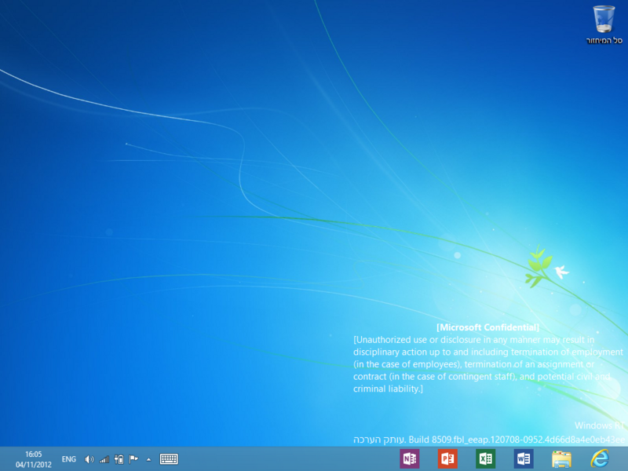Open the network signal tray icon

104,459
